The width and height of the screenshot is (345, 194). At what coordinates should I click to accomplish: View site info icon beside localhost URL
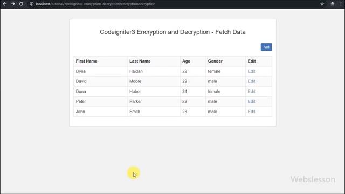(x=31, y=4)
